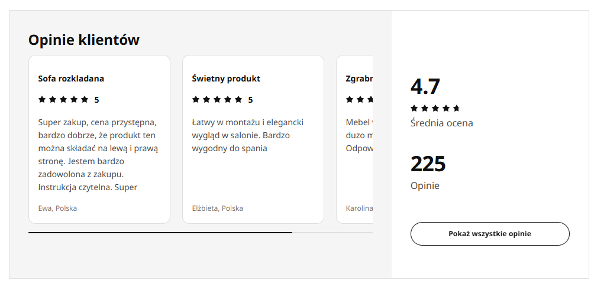Click the Opinie klientów heading
Viewport: 591px width, 284px height.
pyautogui.click(x=84, y=40)
